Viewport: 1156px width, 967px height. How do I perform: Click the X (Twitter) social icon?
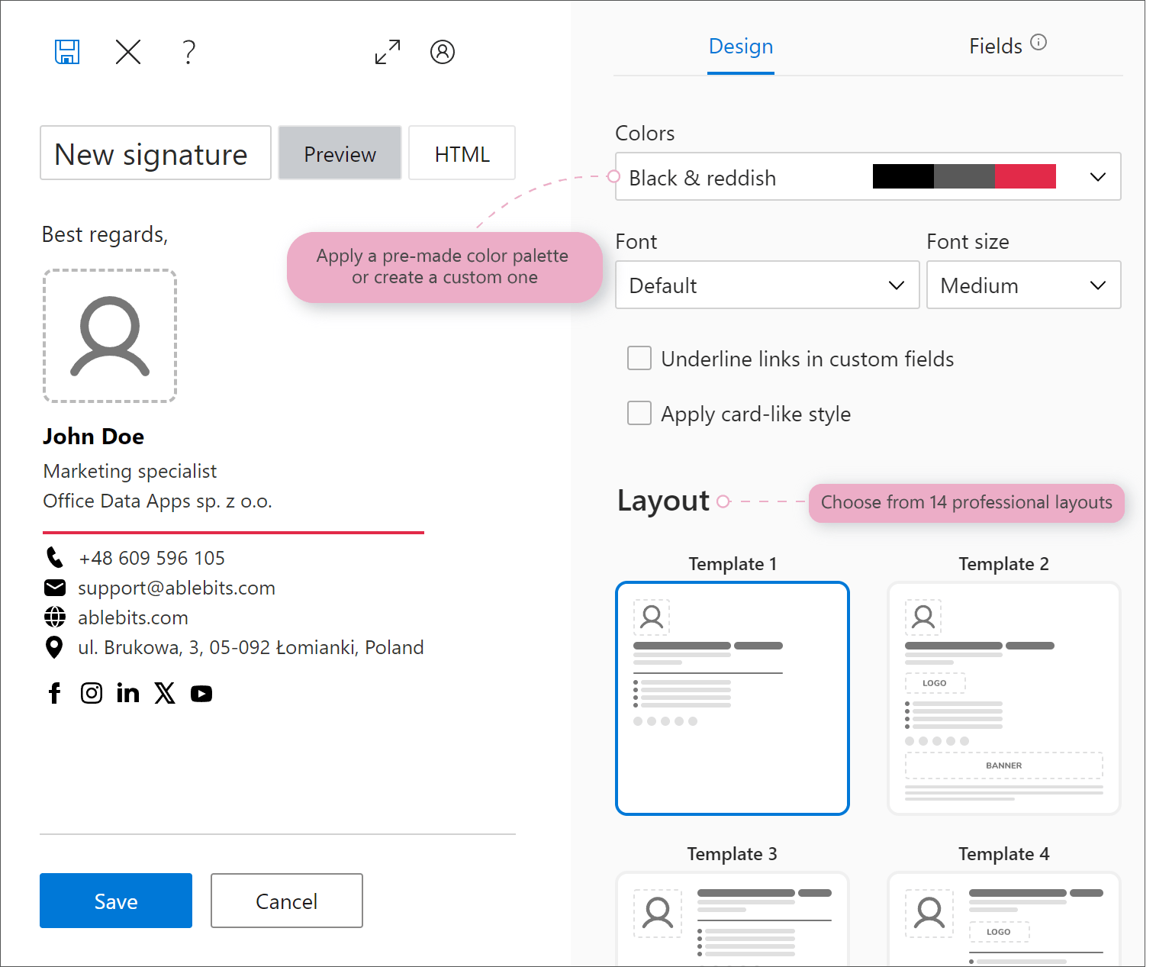[x=165, y=693]
